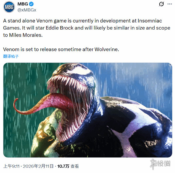Click the watermark logo below the image
The height and width of the screenshot is (173, 175).
coord(160,164)
